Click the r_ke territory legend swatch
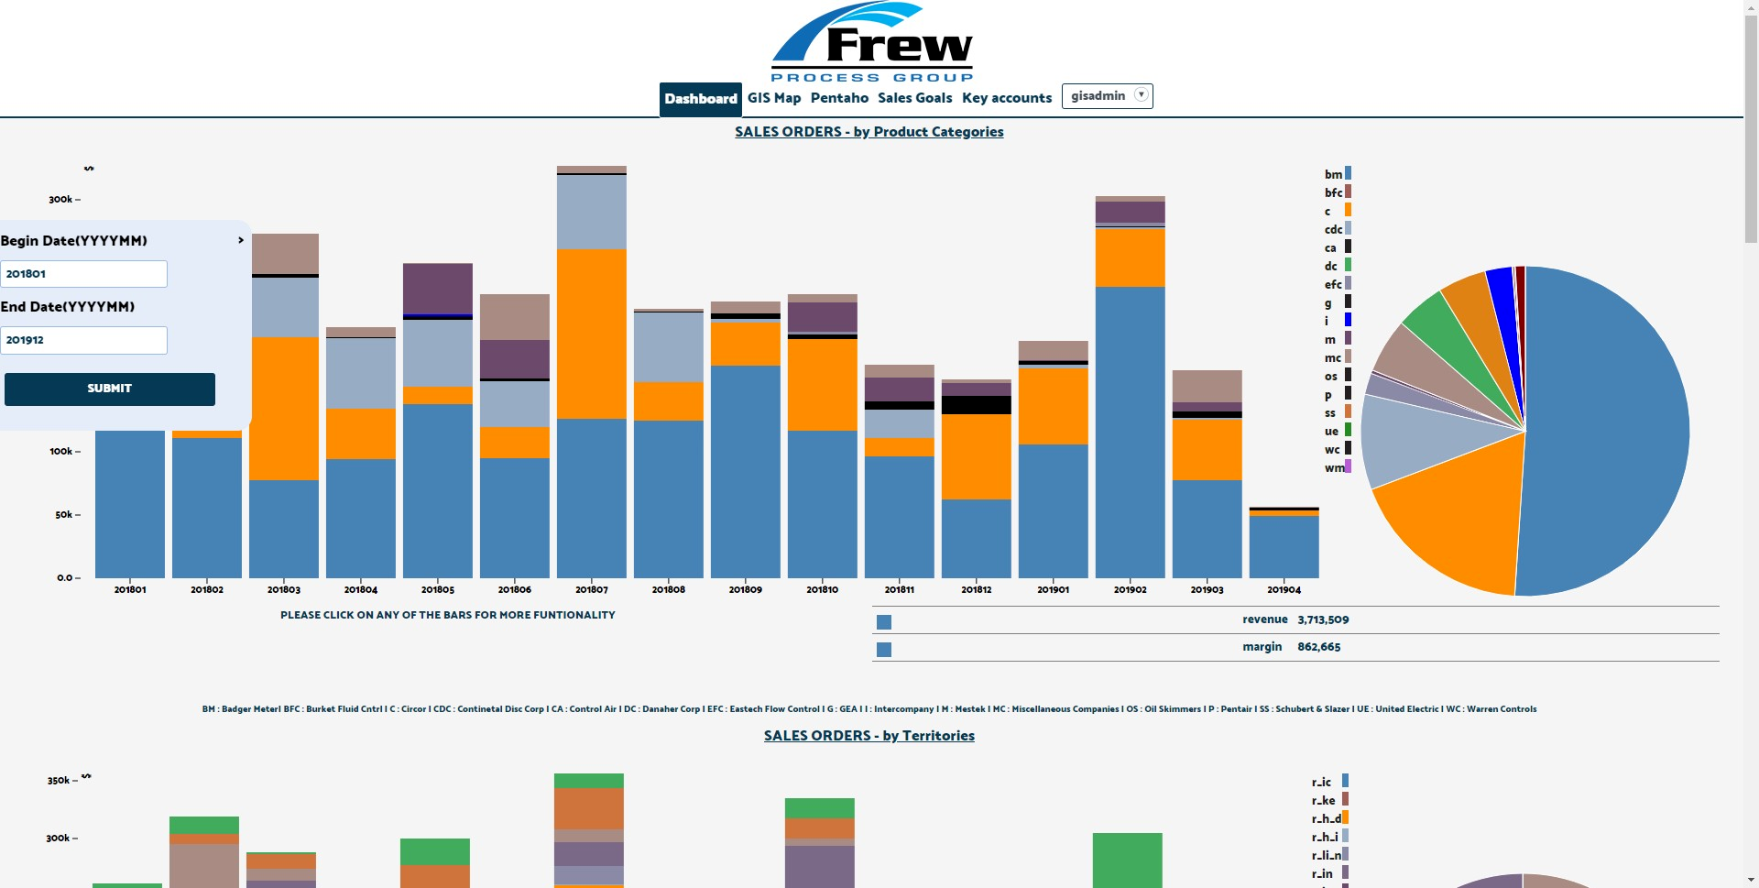 coord(1345,799)
